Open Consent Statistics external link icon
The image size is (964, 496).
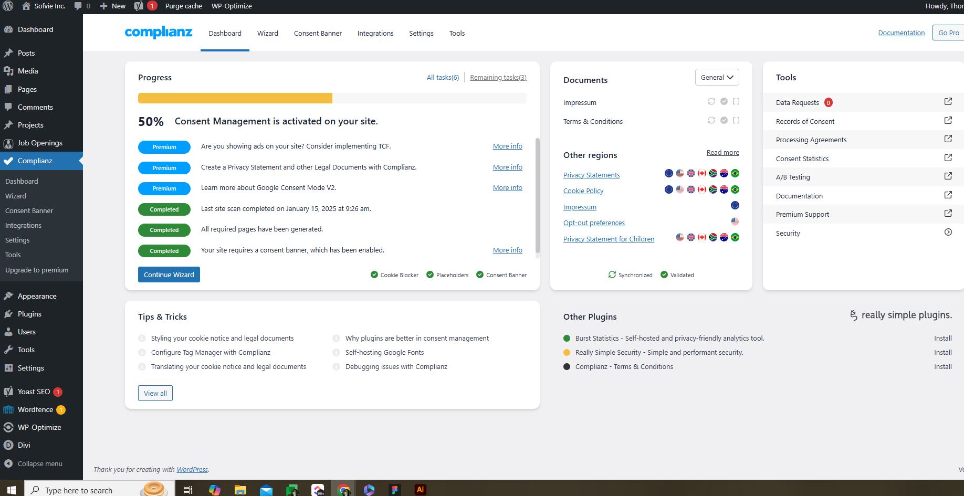point(948,158)
